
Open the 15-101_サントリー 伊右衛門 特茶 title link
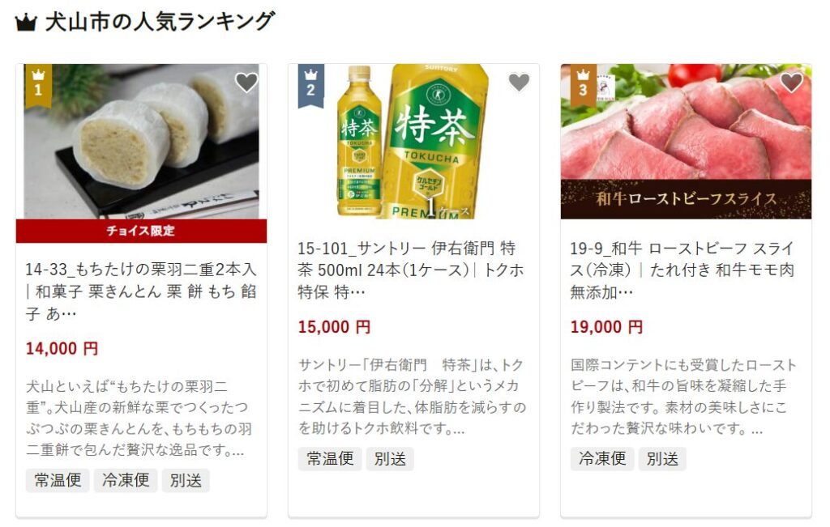[x=411, y=270]
